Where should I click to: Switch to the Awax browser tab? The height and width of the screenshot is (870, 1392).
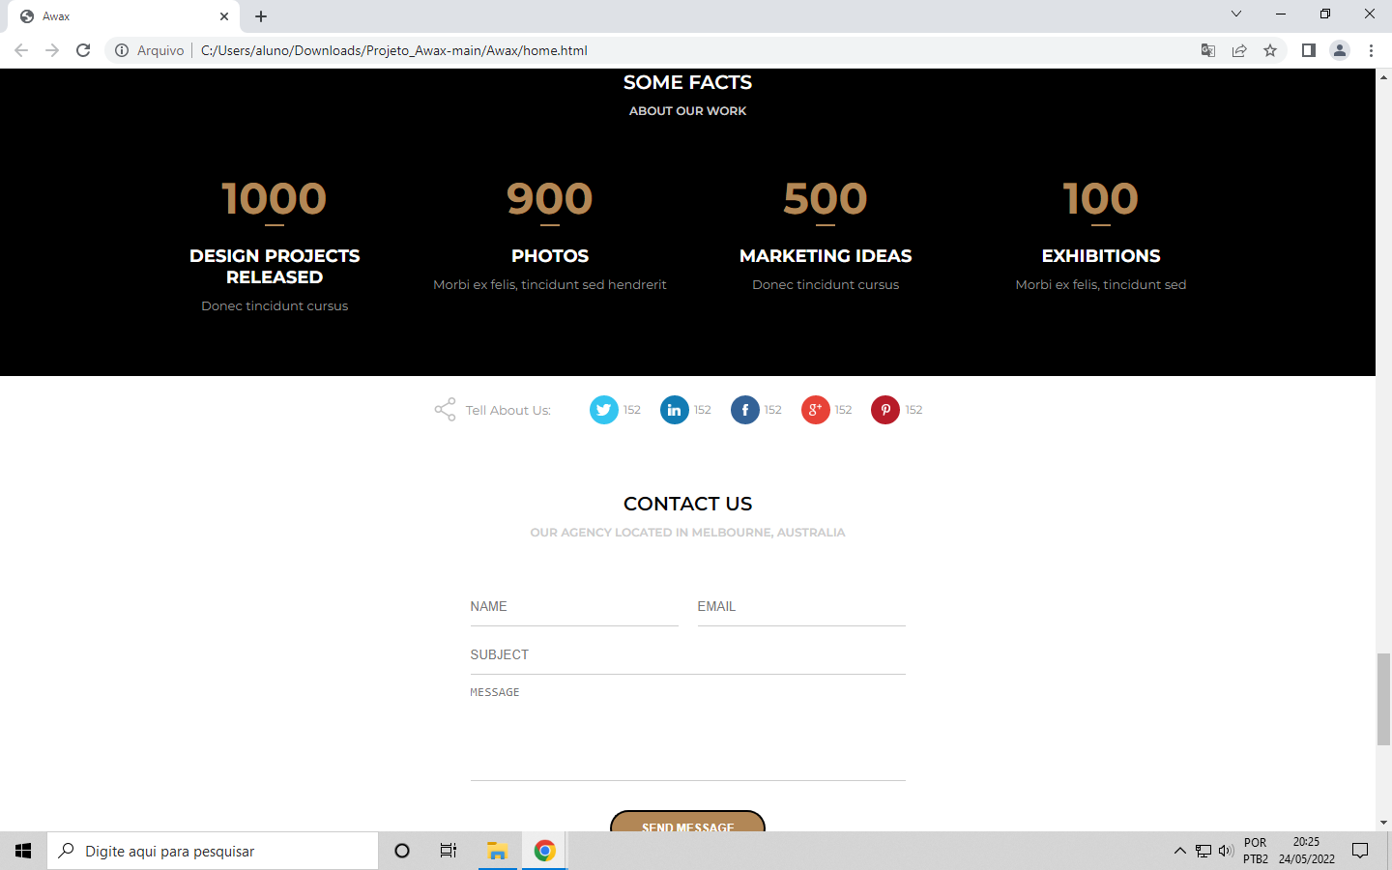(116, 16)
